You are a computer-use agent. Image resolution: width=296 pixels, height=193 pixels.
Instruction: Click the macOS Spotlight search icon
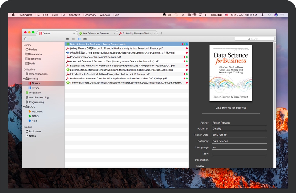tap(270, 15)
